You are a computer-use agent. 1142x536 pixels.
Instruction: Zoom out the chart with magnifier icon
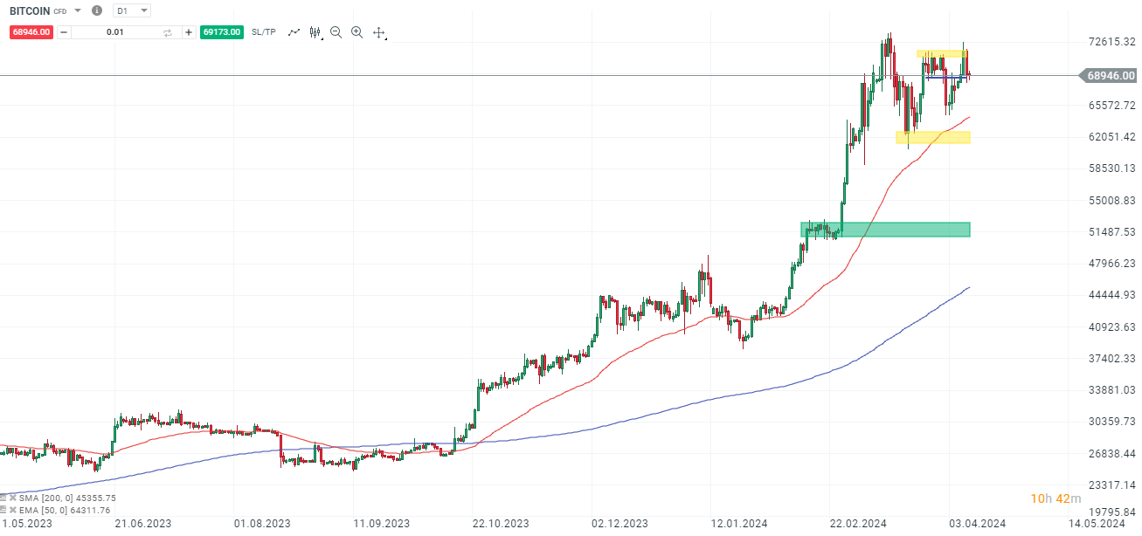(x=336, y=31)
